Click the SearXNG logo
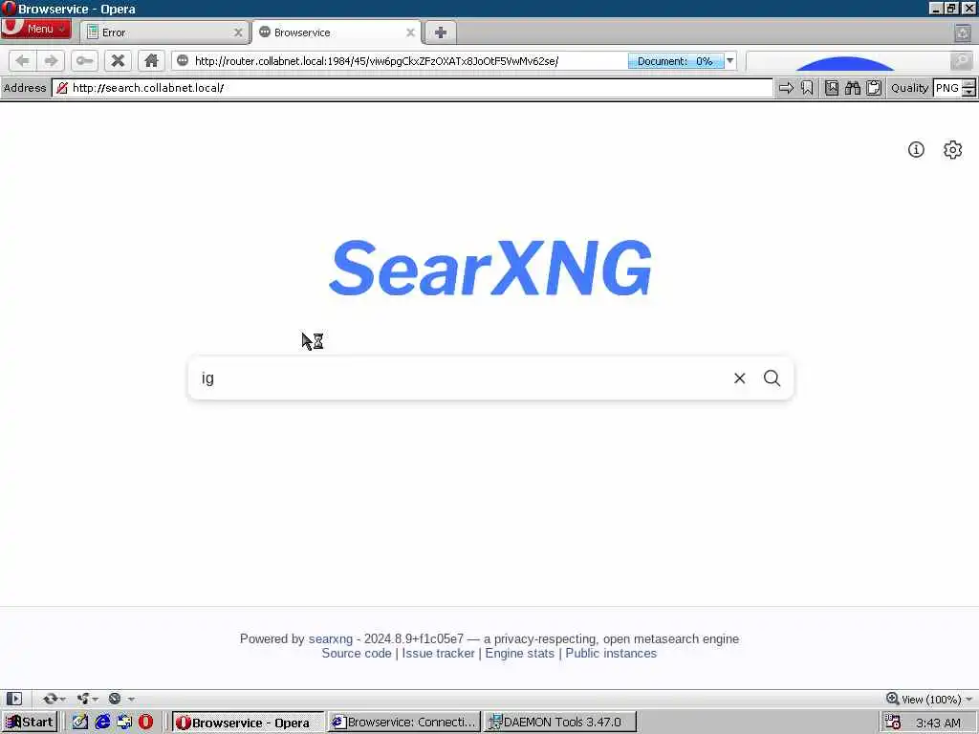The width and height of the screenshot is (979, 734). pos(490,268)
